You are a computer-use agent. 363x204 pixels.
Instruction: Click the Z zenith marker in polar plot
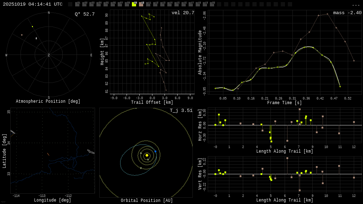(x=49, y=55)
